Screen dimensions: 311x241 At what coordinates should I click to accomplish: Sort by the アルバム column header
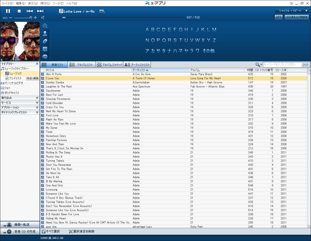[x=217, y=70]
